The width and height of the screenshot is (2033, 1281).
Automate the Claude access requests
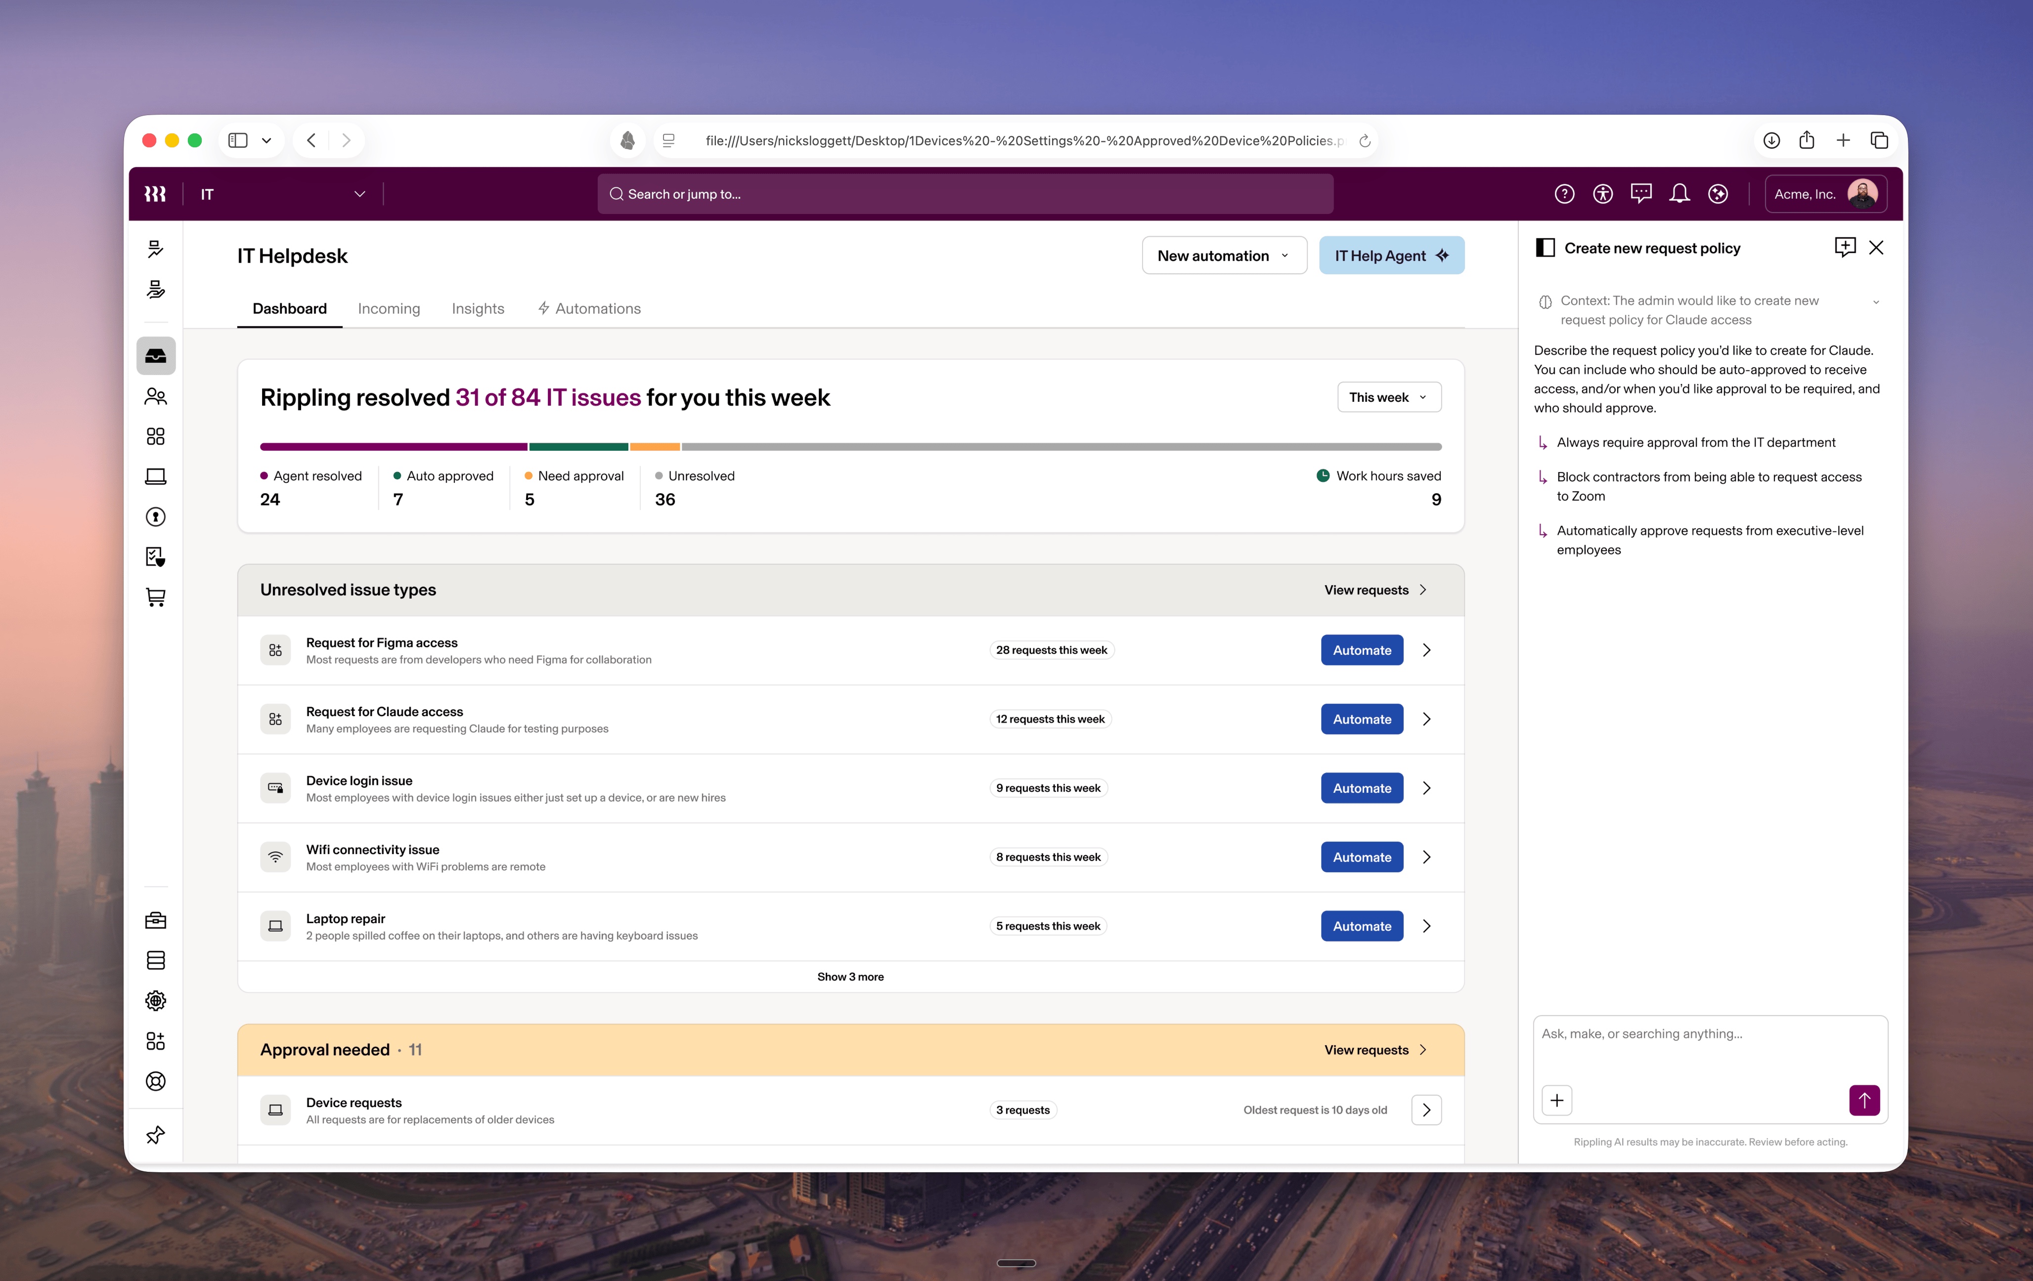point(1362,719)
